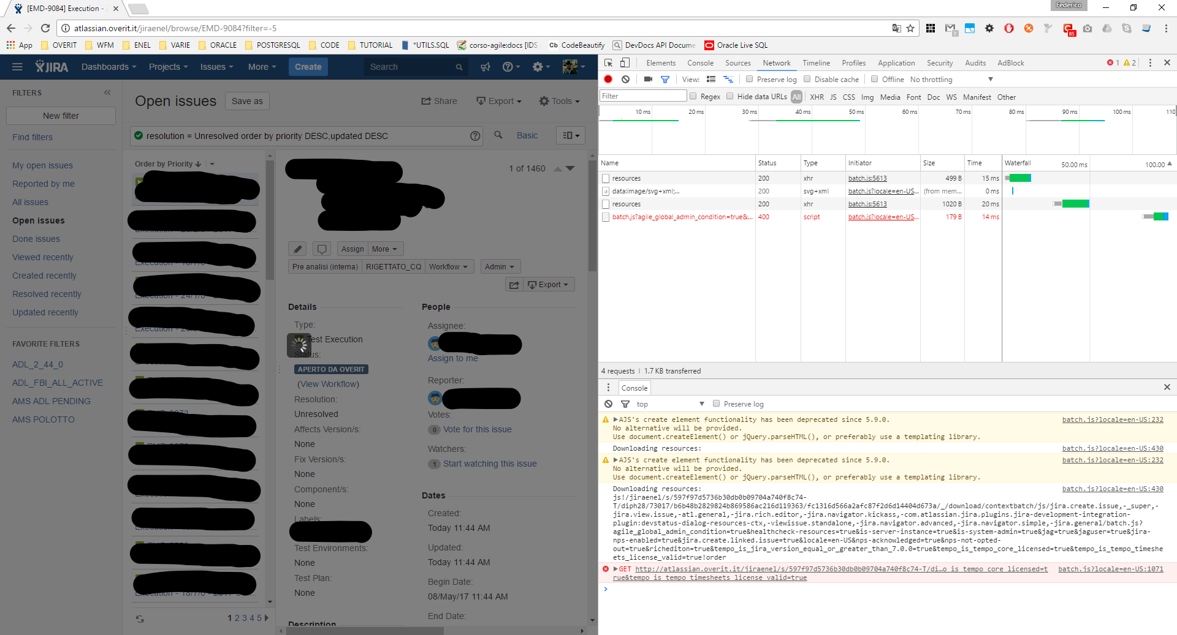The width and height of the screenshot is (1177, 635).
Task: Check the Disable cache option
Action: click(x=807, y=79)
